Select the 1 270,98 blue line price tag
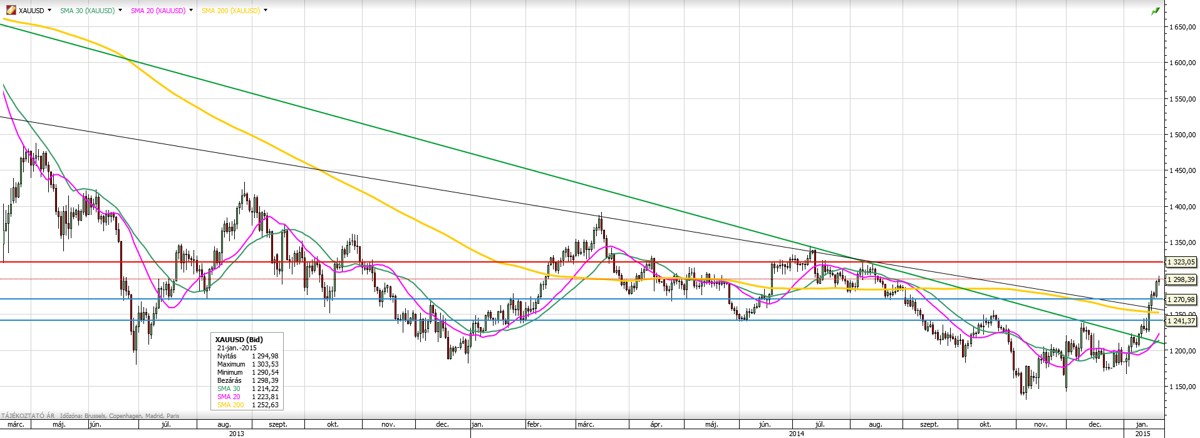This screenshot has height=438, width=1200. click(1181, 300)
